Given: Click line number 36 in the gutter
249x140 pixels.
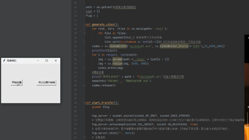Looking at the screenshot, I should (x=75, y=116).
